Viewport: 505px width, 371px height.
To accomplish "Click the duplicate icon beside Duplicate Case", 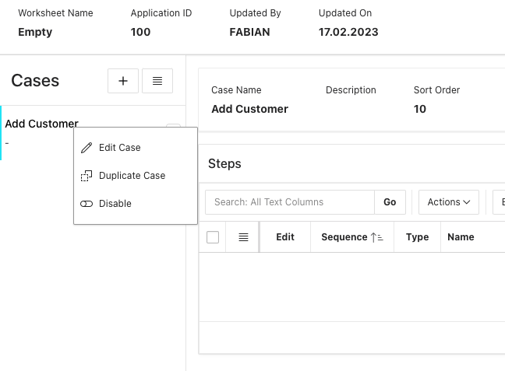I will tap(87, 176).
